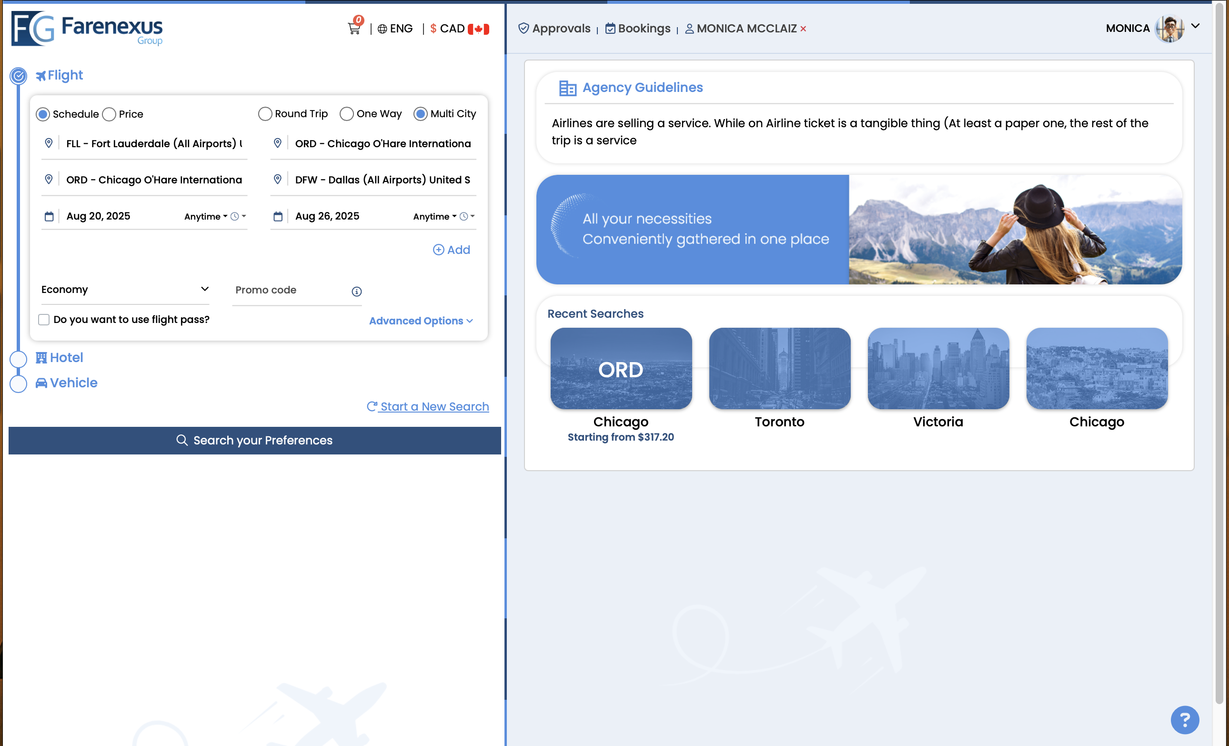Viewport: 1229px width, 746px height.
Task: Add another flight segment
Action: [452, 250]
